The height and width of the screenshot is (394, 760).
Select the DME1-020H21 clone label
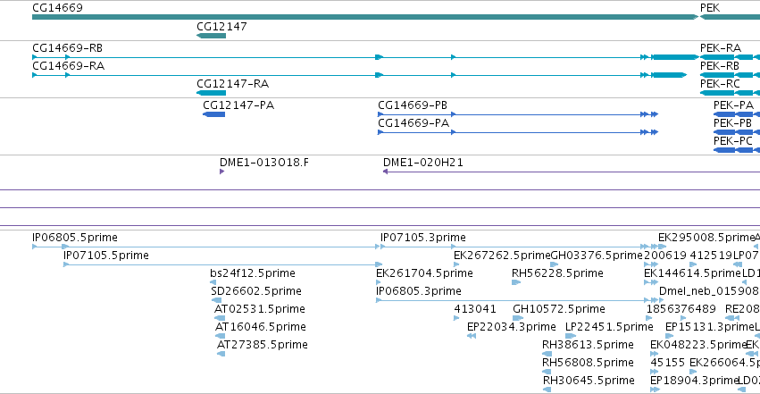422,163
